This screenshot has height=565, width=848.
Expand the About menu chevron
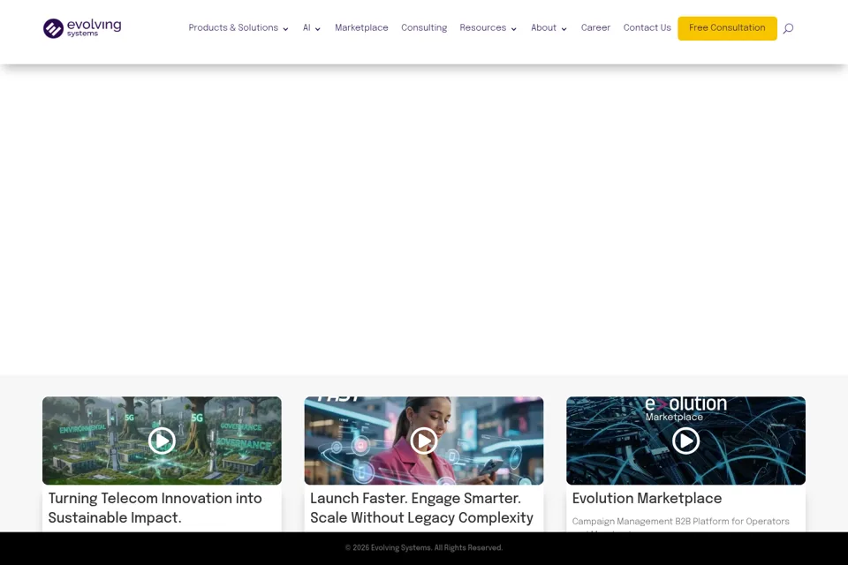click(564, 29)
